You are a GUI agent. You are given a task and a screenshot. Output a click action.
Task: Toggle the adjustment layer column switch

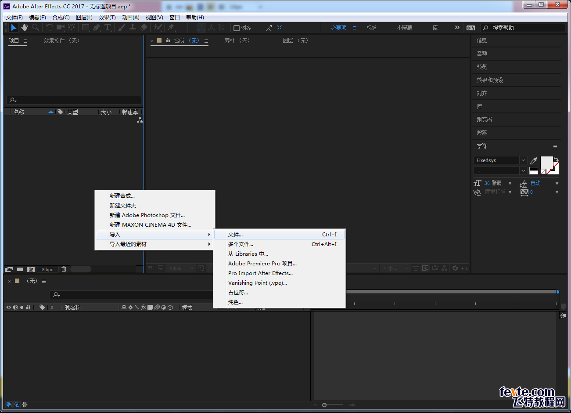(x=163, y=308)
